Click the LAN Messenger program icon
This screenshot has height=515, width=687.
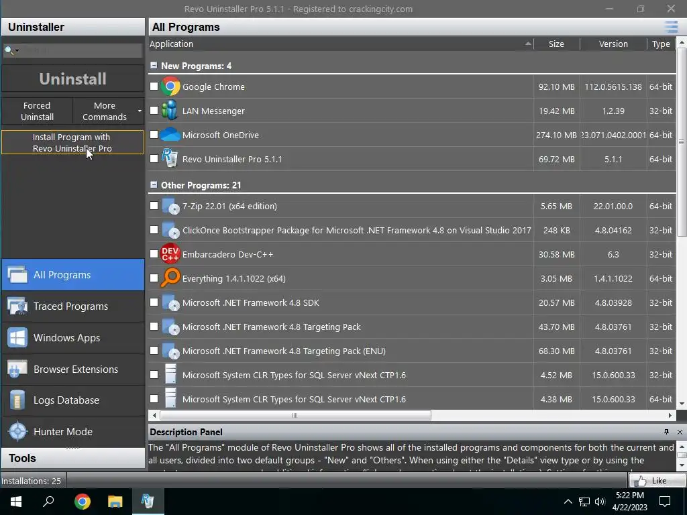click(x=170, y=111)
